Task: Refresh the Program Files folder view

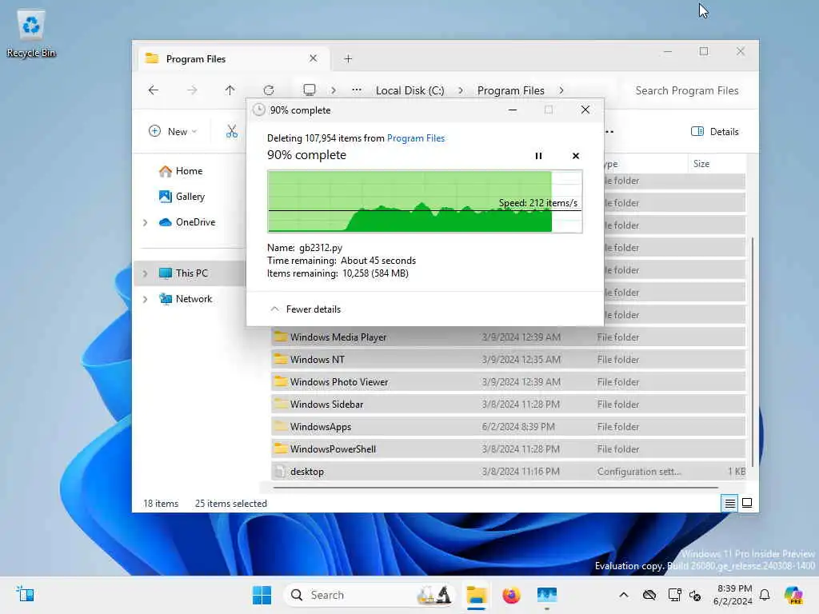Action: (269, 90)
